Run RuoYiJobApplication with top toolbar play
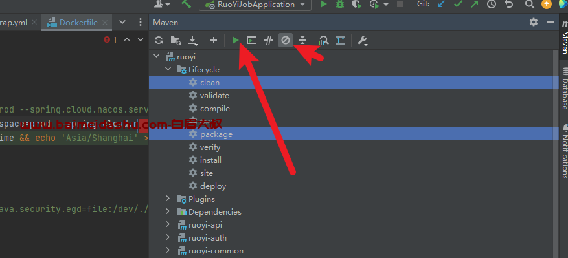568x258 pixels. [323, 4]
